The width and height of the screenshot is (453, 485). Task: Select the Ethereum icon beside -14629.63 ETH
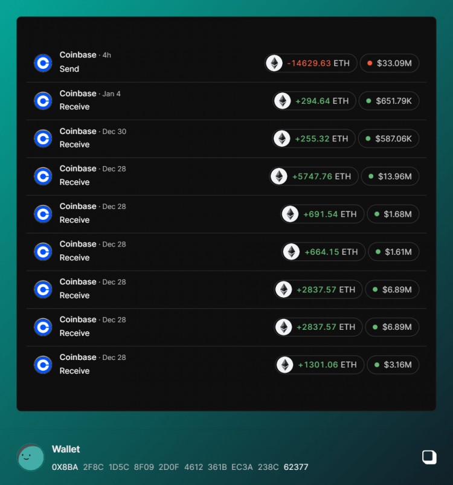click(x=275, y=63)
